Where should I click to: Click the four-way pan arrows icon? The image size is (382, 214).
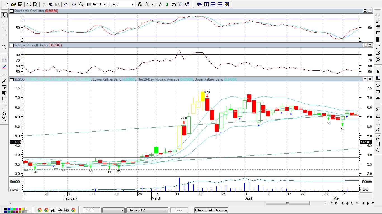point(347,203)
